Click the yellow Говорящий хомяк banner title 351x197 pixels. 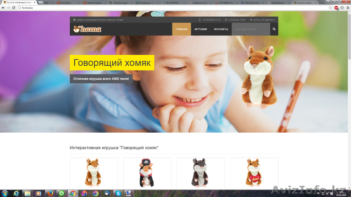pyautogui.click(x=112, y=63)
